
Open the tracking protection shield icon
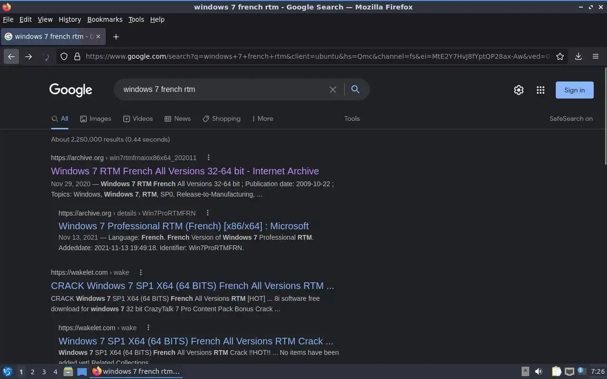click(64, 56)
